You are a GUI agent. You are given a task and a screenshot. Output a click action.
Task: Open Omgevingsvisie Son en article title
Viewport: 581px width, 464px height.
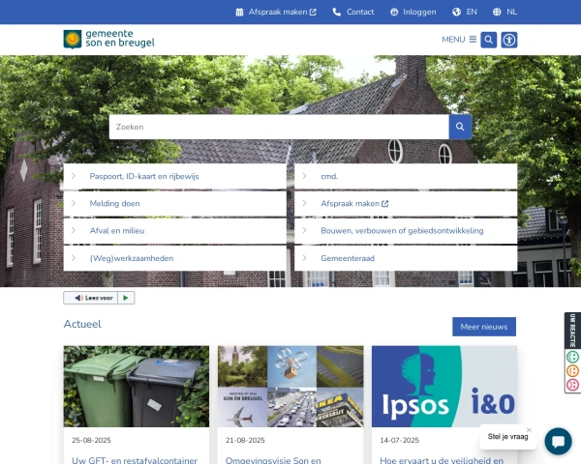tap(273, 460)
